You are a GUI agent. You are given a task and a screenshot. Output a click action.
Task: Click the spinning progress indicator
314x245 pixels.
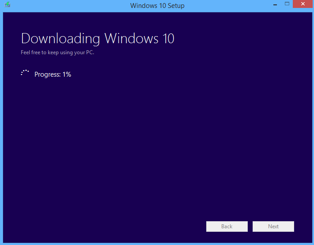(25, 73)
